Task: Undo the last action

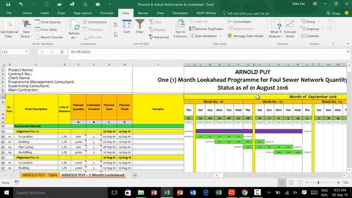Action: pos(21,4)
